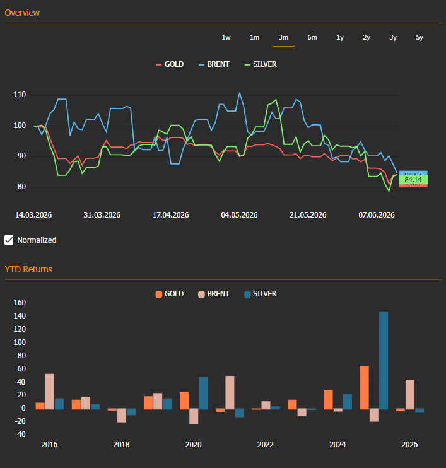Click the 2025 GOLD bar

click(x=364, y=387)
